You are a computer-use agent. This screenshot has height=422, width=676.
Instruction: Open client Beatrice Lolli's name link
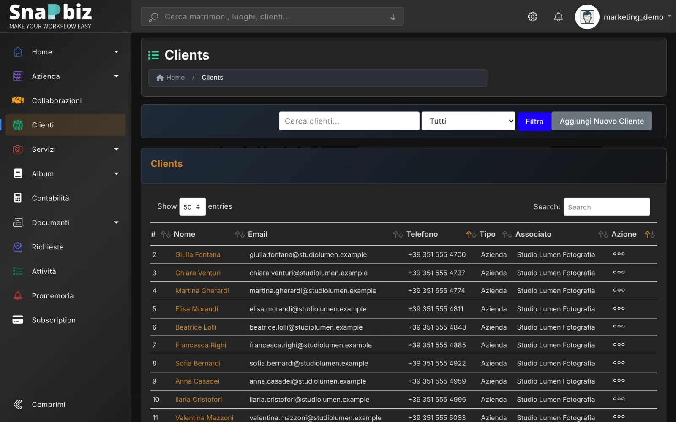(x=196, y=327)
